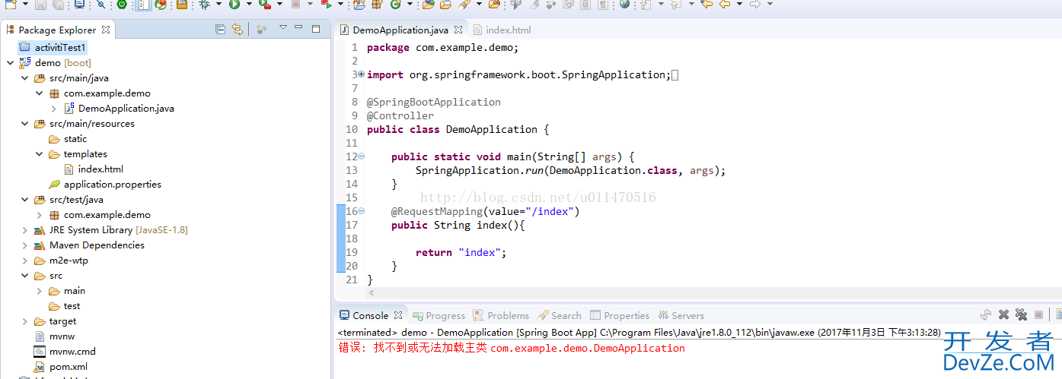Switch to the Problems tab

(x=507, y=316)
